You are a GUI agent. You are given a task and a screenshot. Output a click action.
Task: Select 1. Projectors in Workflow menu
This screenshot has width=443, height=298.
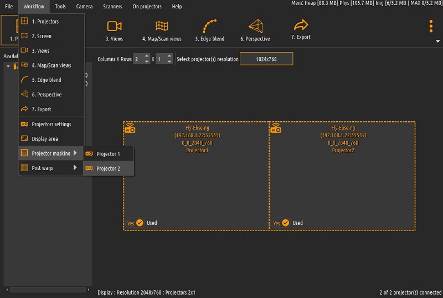point(51,22)
